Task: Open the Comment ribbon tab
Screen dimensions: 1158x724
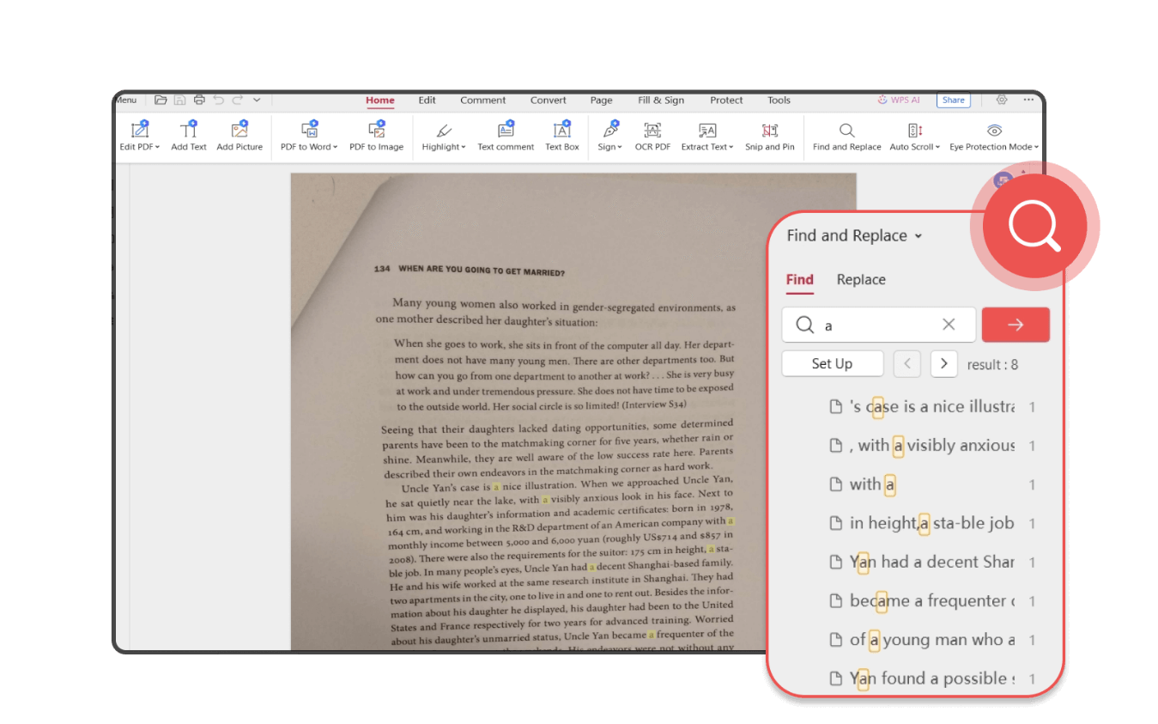Action: click(482, 100)
